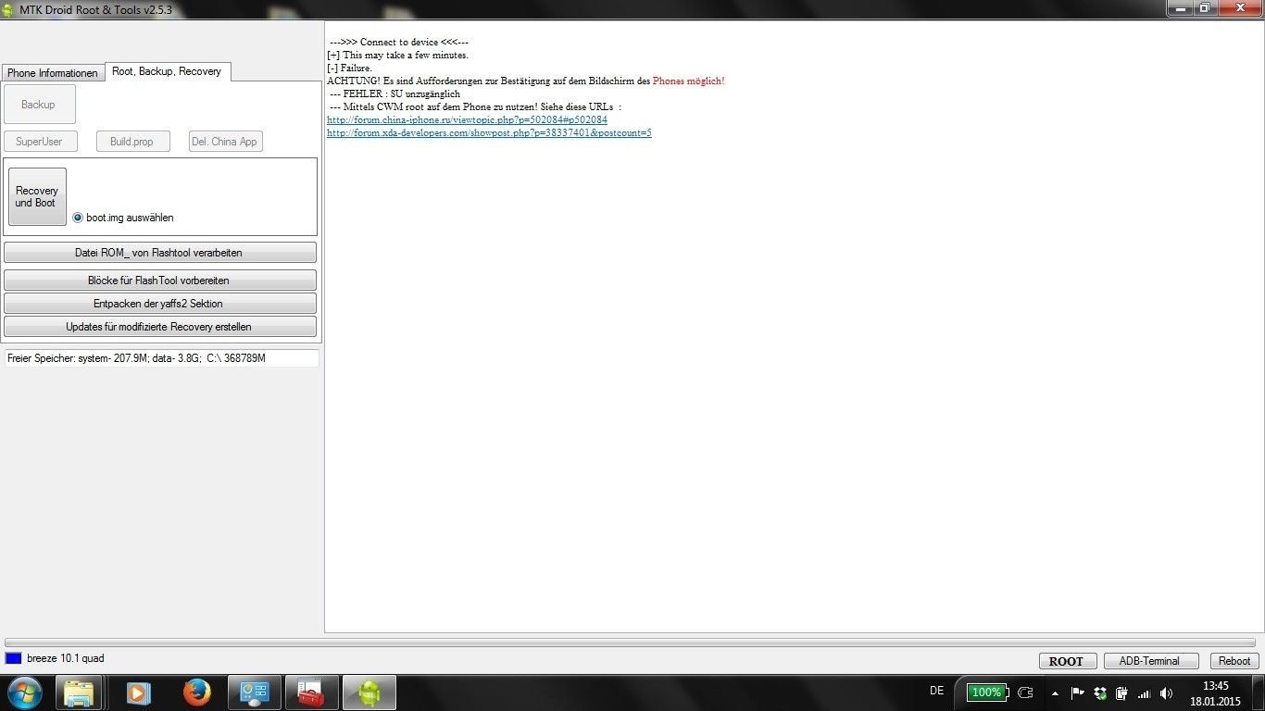Open the forum.xda-developers.com link
Viewport: 1265px width, 711px height.
[489, 132]
